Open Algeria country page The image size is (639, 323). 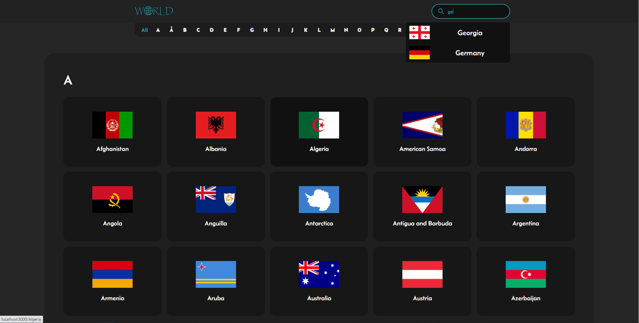[319, 131]
